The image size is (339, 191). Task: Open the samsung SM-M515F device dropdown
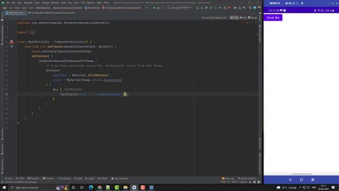click(180, 7)
